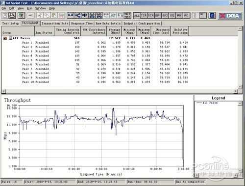Toggle the EP1 filter toolbar button

[158, 16]
